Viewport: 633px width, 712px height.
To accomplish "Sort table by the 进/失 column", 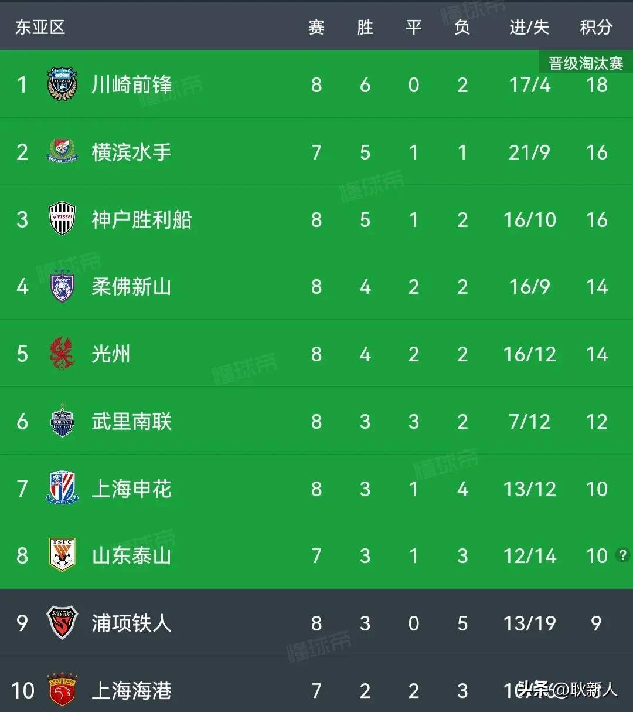I will coord(529,26).
